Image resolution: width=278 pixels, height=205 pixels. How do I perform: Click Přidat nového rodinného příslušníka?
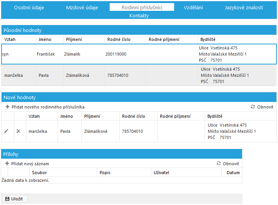click(48, 107)
